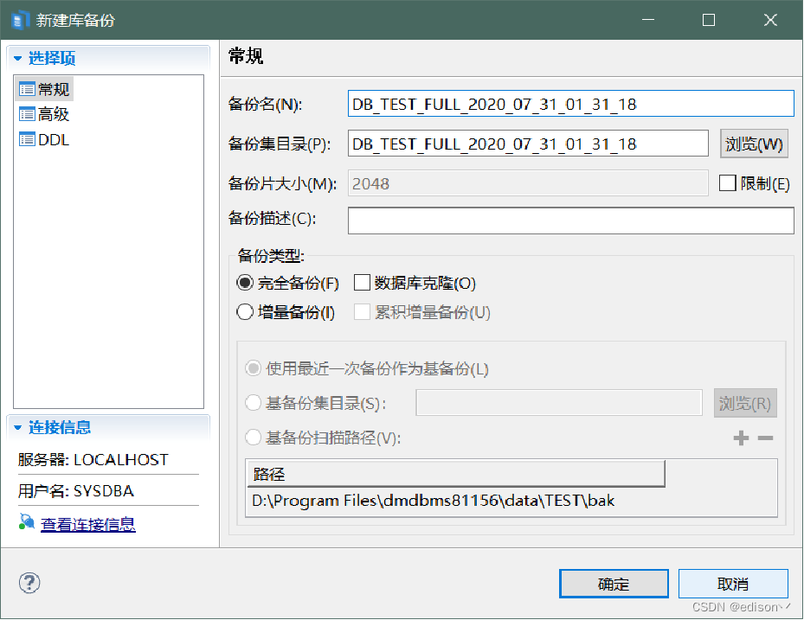Choose 基备份集目录(S) radio option
The width and height of the screenshot is (804, 620).
click(254, 403)
